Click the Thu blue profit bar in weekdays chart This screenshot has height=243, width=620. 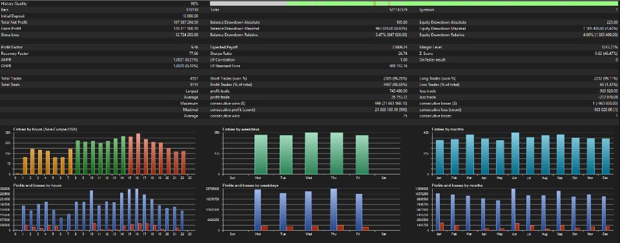coord(333,209)
